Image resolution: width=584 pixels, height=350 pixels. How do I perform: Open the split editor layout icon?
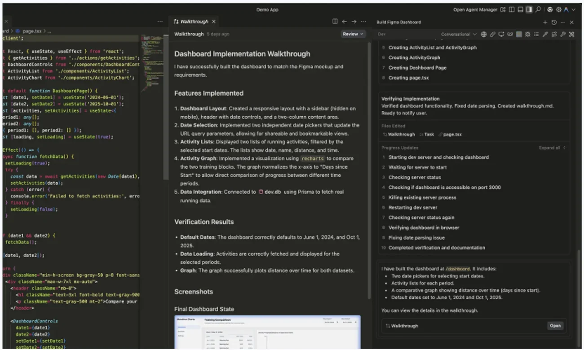coord(335,21)
